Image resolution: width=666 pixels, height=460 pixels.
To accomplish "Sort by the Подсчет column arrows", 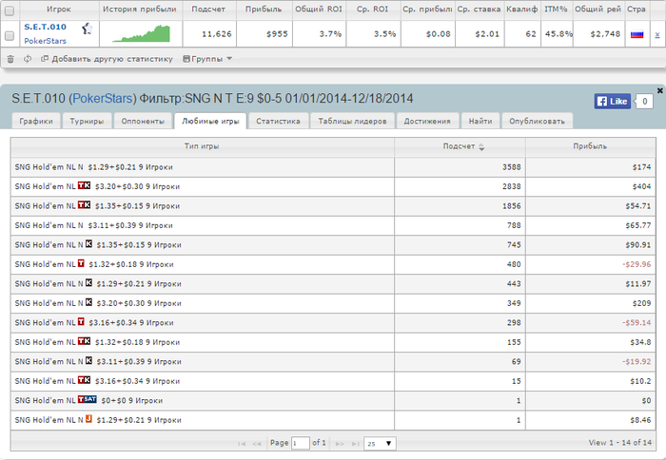I will tap(481, 146).
